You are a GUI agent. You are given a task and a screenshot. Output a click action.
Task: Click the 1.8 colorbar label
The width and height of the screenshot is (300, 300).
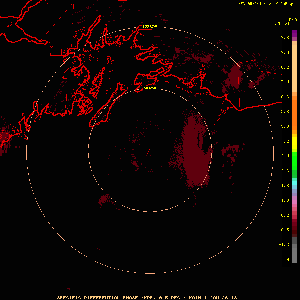coord(285,186)
